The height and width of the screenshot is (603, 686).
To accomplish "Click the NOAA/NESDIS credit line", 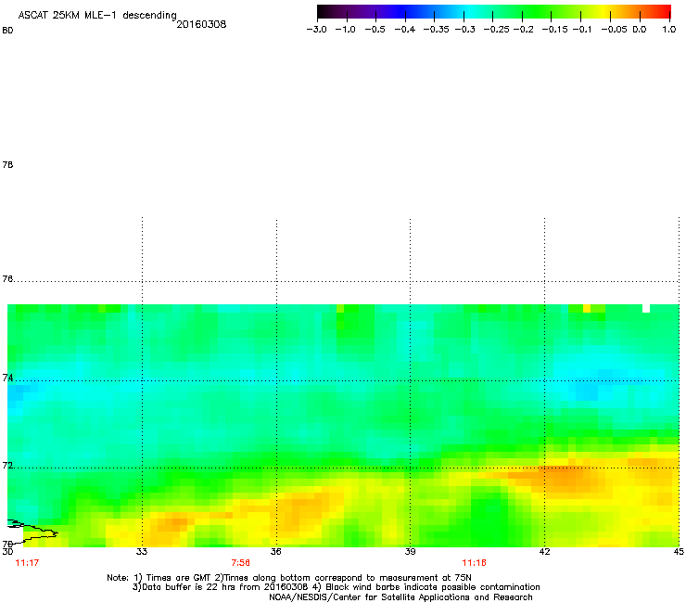I will [400, 597].
